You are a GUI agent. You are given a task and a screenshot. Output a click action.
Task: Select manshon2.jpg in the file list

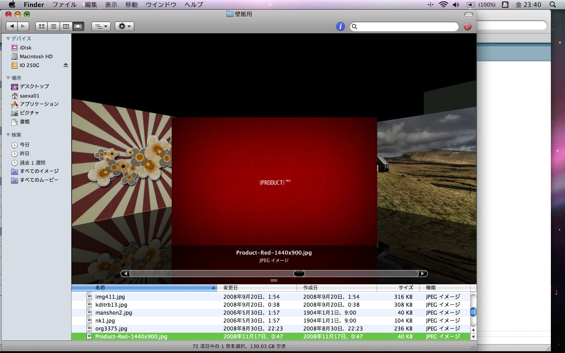271,313
